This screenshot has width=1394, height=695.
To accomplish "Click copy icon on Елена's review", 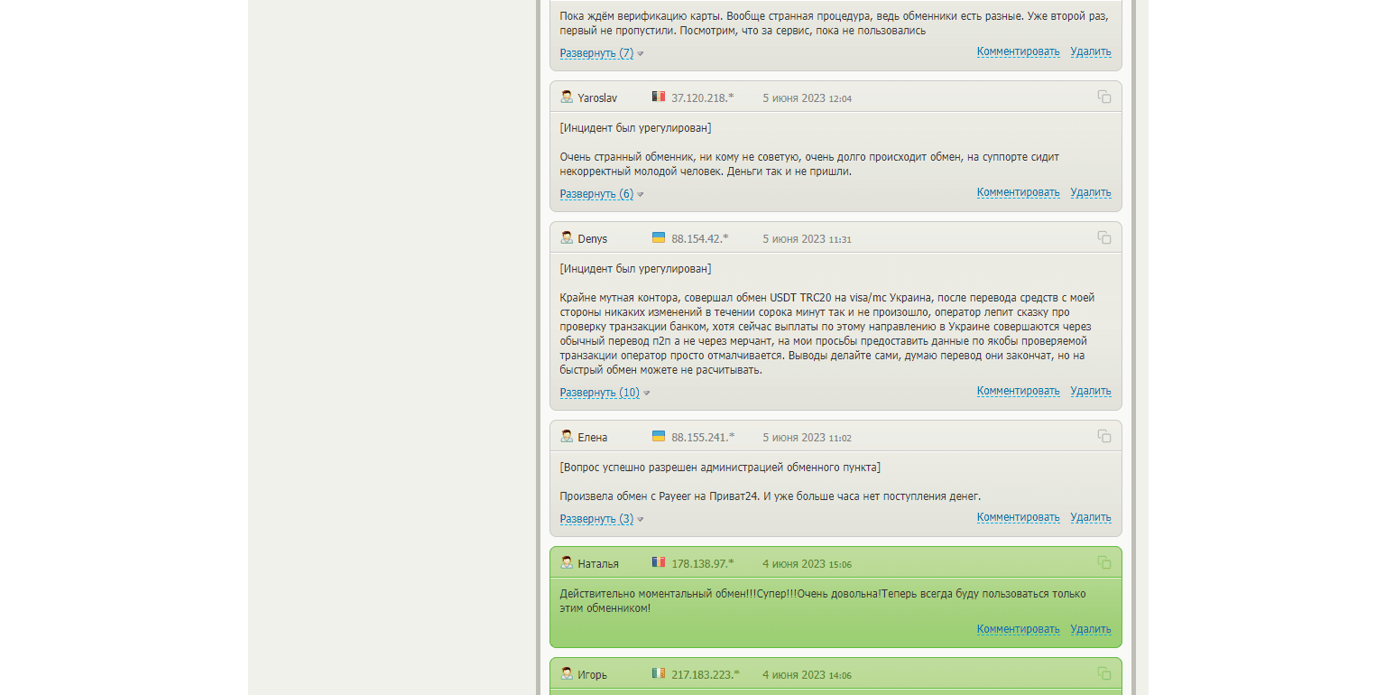I will (1103, 436).
